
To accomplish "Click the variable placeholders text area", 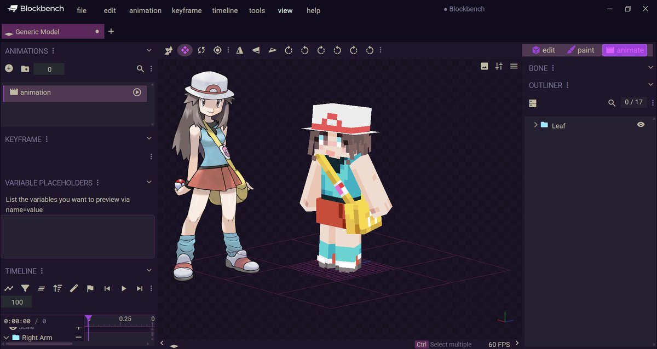I will click(x=78, y=236).
